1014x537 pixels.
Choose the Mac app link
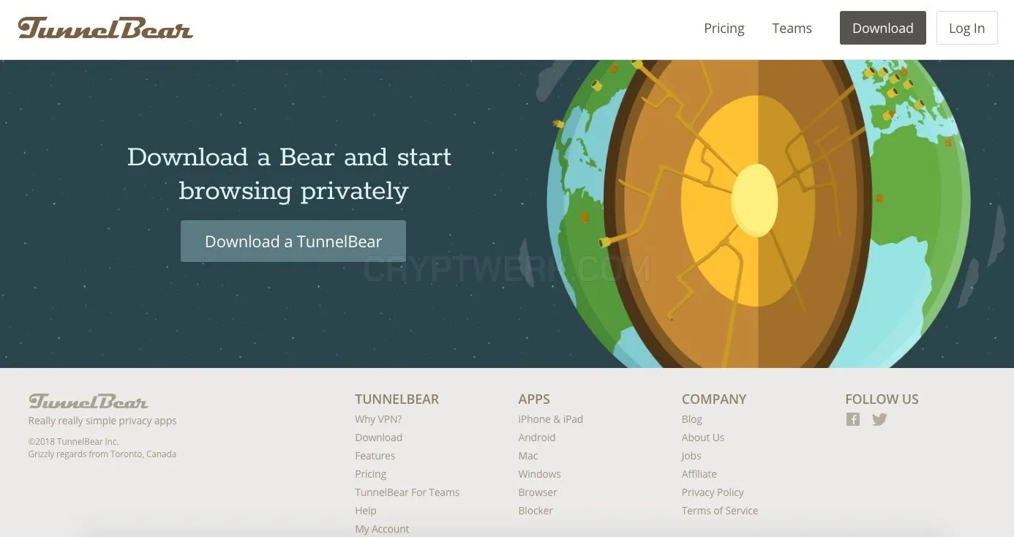point(527,456)
